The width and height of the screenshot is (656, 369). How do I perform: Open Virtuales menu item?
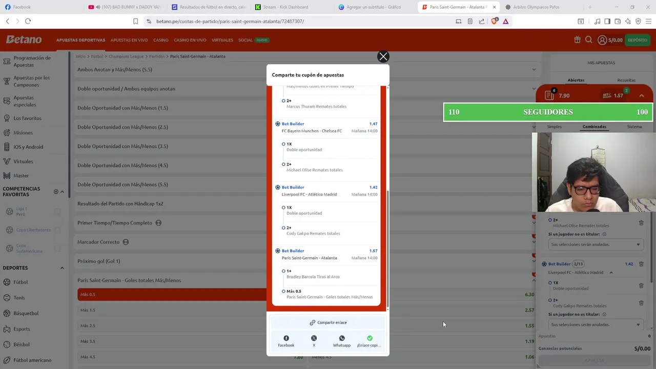pyautogui.click(x=222, y=40)
